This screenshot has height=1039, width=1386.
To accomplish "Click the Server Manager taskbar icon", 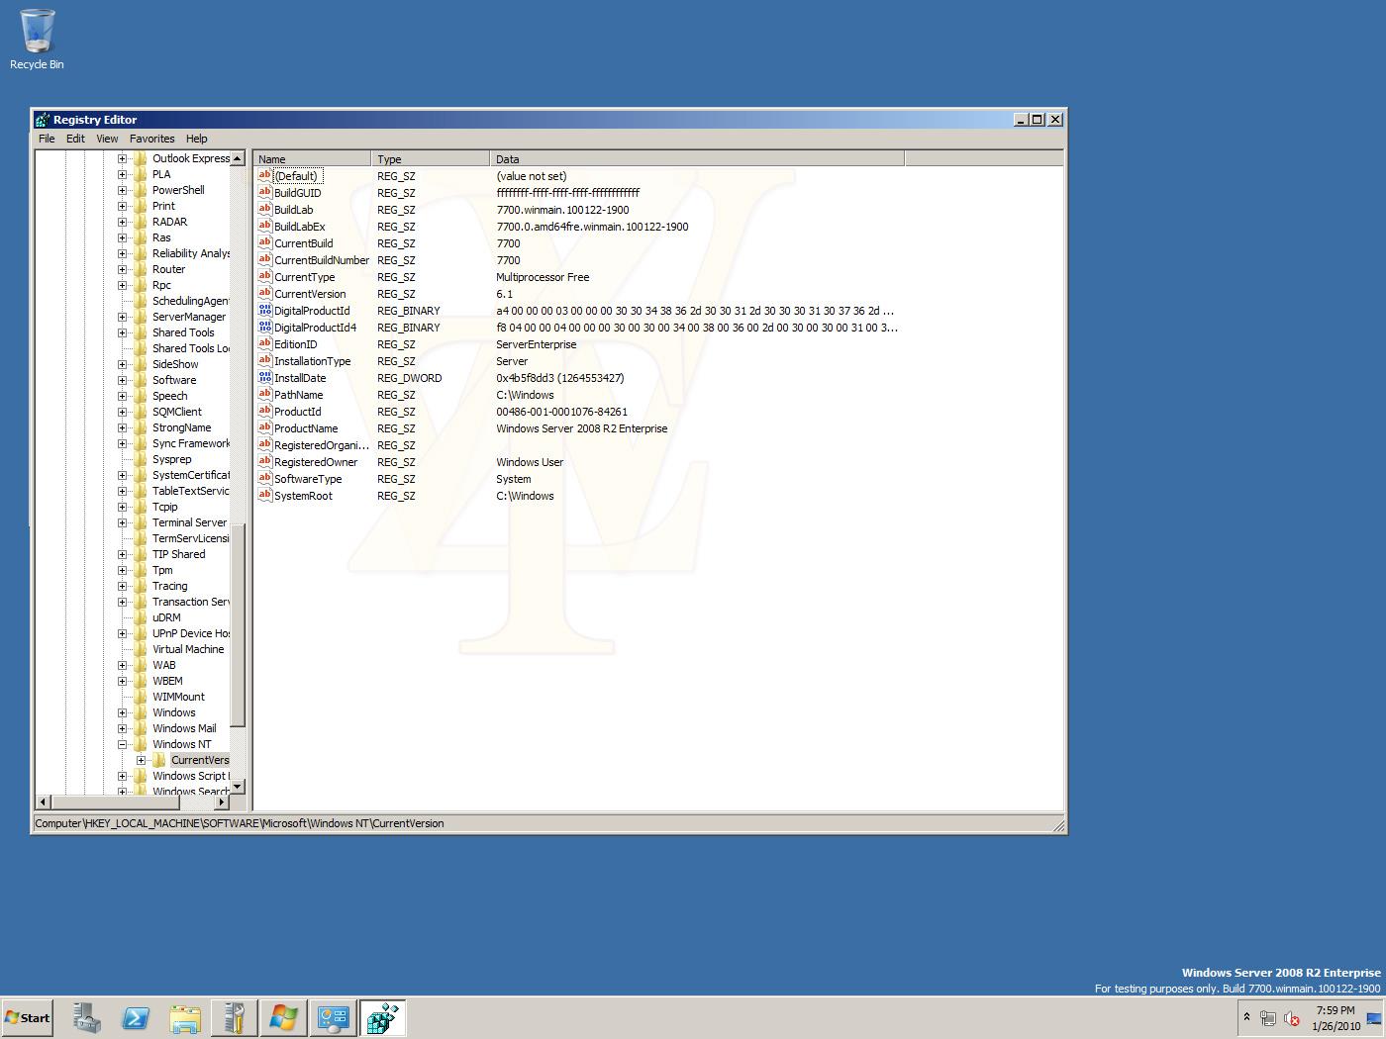I will tap(86, 1018).
